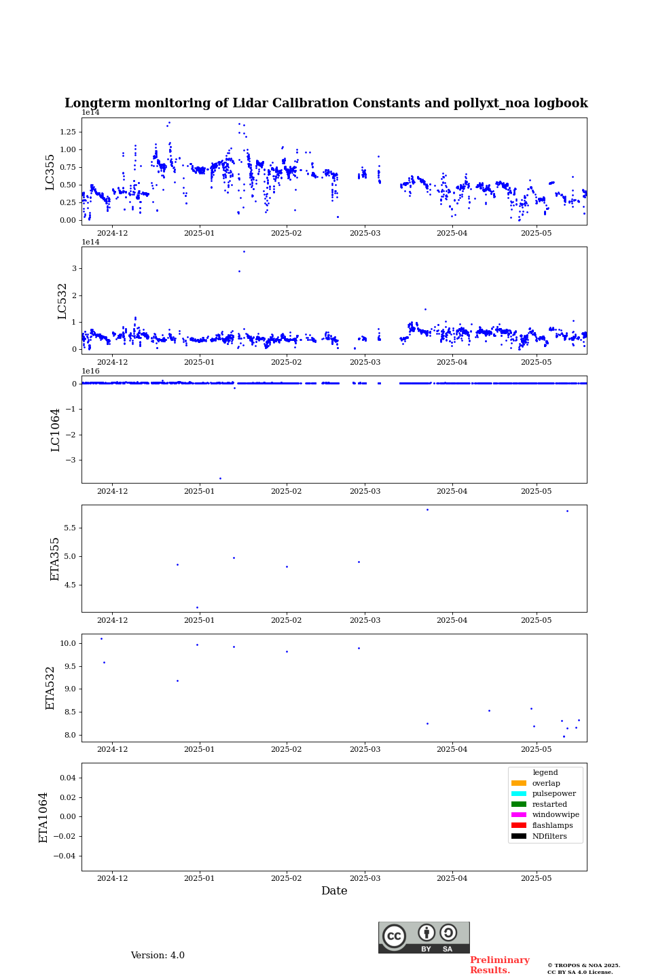
Task: Pick the red flashlamps legend swatch
Action: point(519,825)
